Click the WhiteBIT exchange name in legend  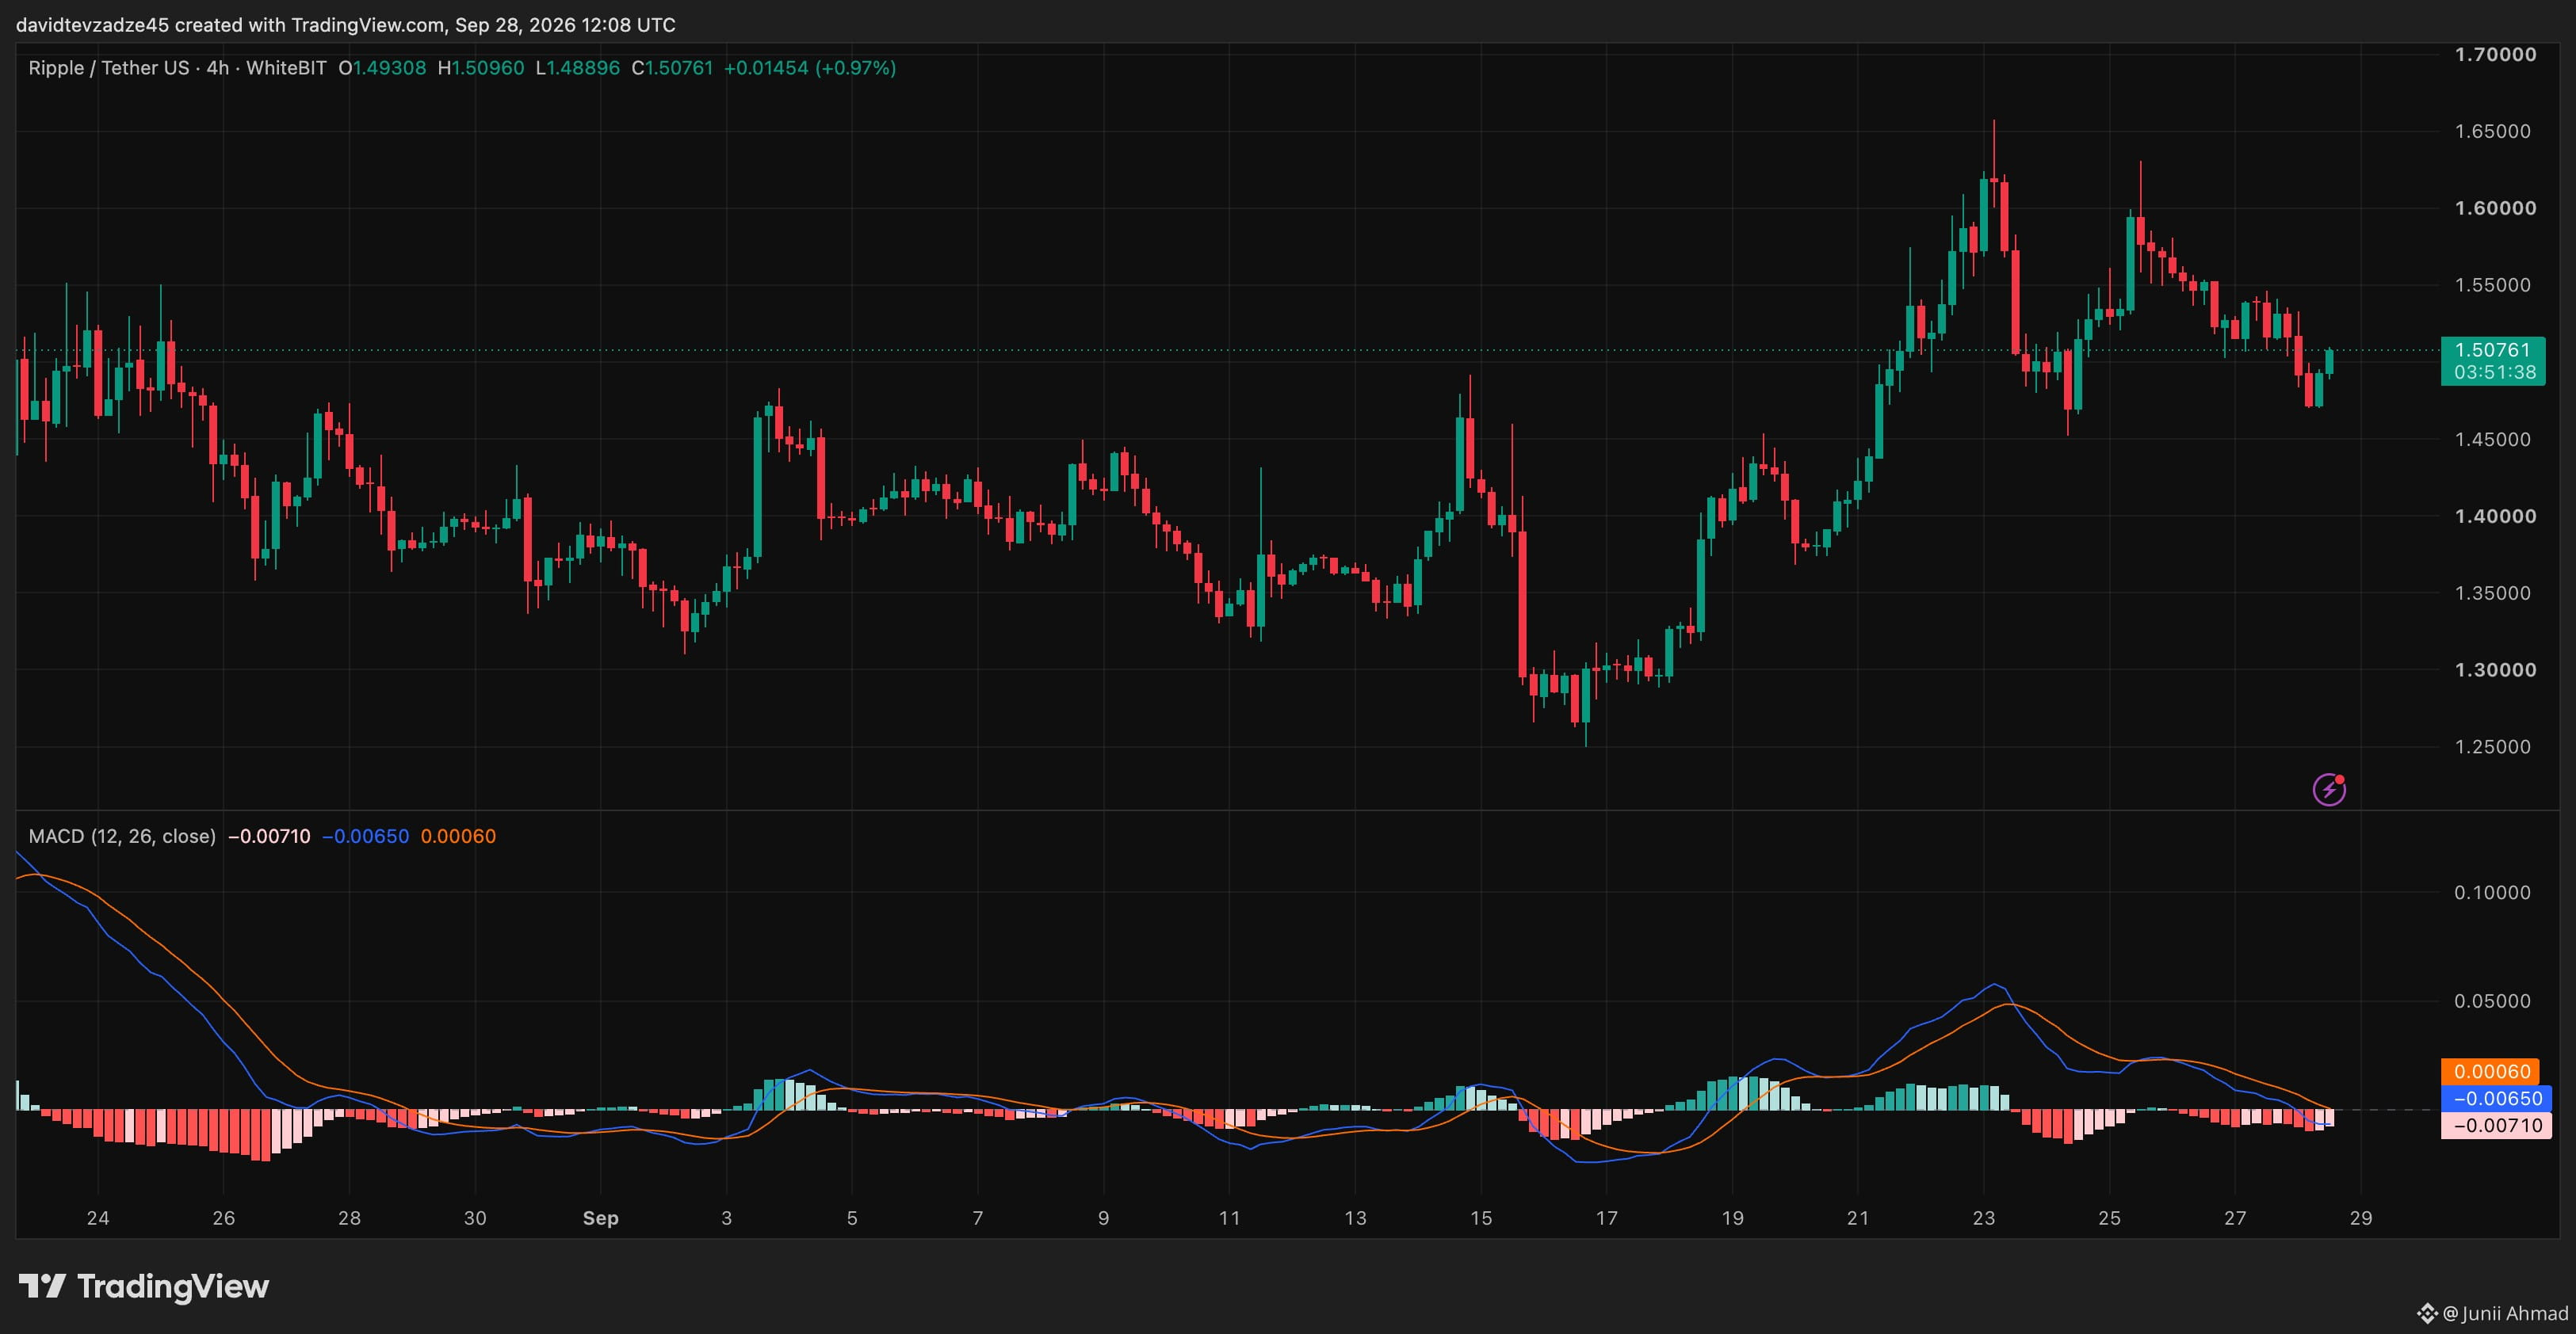coord(286,68)
